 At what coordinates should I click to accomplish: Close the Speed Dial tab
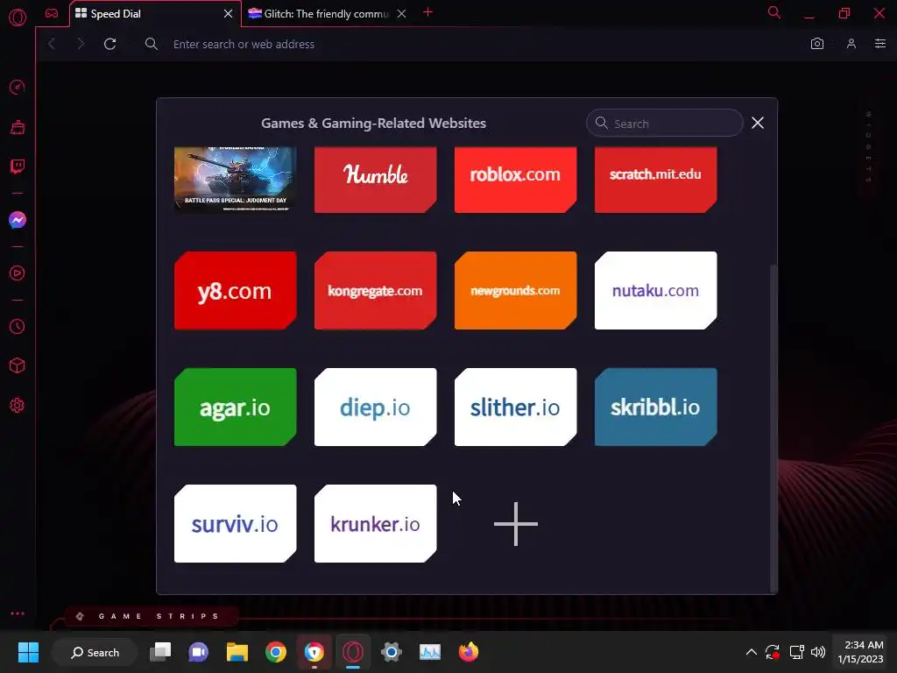229,14
